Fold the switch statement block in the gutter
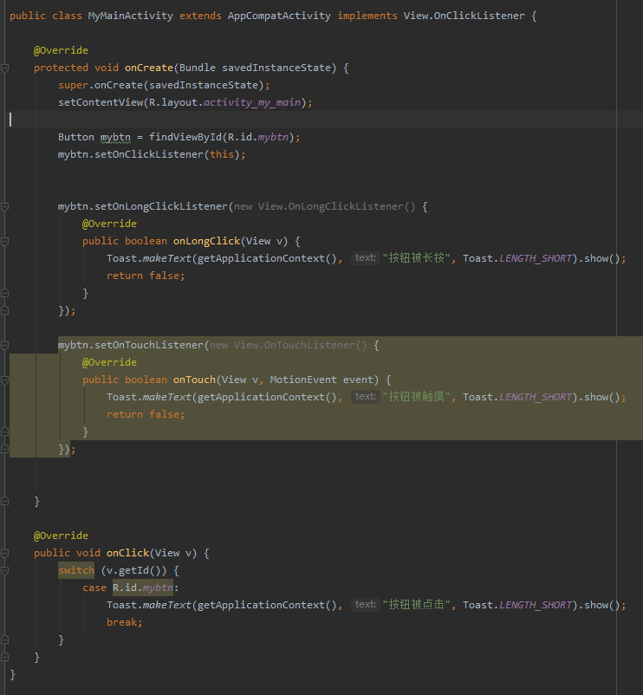 (x=5, y=570)
